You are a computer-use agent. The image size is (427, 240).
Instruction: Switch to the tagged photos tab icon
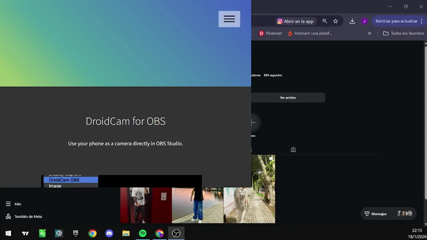pos(293,150)
